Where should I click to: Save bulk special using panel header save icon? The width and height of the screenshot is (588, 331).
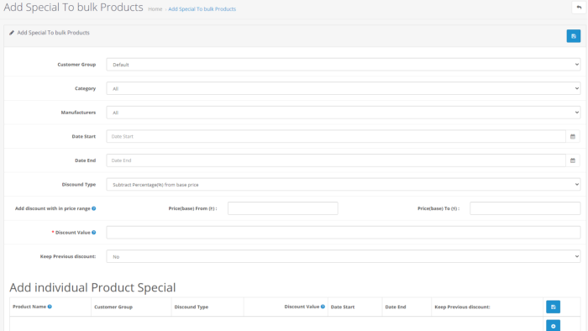pyautogui.click(x=574, y=36)
